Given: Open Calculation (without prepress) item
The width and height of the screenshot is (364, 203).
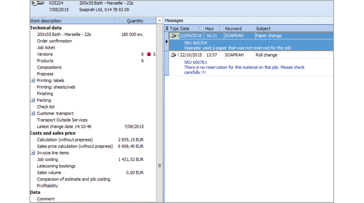Looking at the screenshot, I should point(65,140).
